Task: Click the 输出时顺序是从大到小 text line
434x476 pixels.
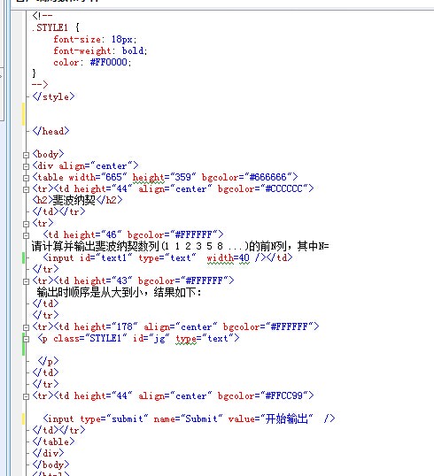Action: coord(119,292)
